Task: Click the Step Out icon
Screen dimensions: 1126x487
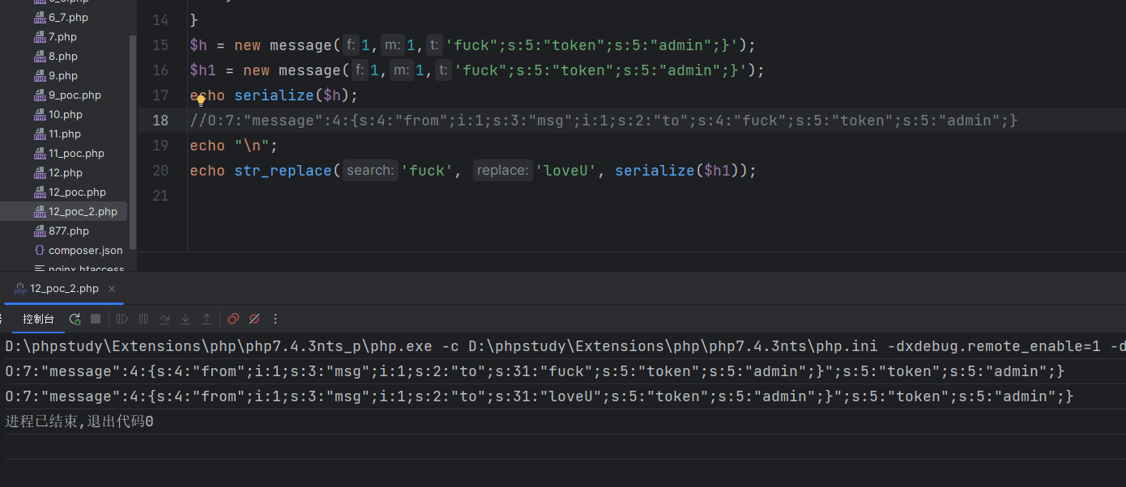Action: click(207, 319)
